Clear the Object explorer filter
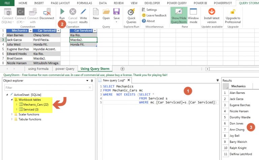This screenshot has height=160, width=259. pos(90,88)
